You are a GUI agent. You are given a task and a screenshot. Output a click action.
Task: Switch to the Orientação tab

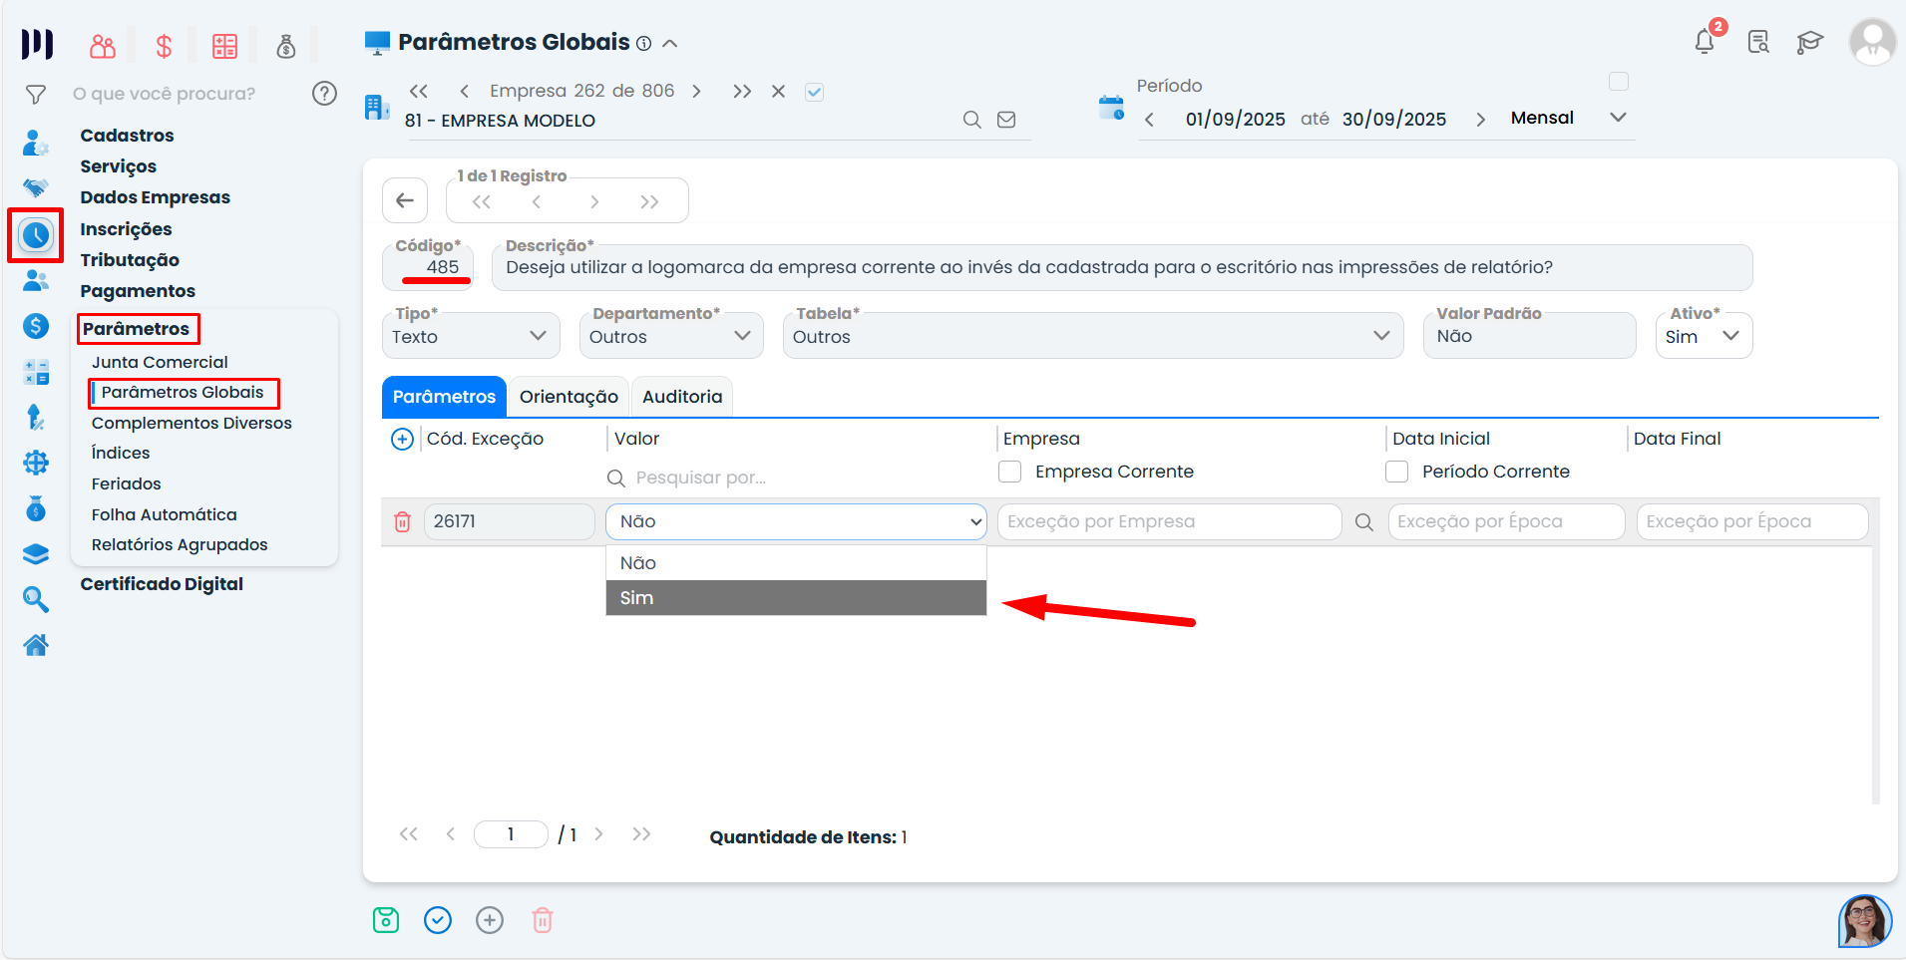[569, 397]
